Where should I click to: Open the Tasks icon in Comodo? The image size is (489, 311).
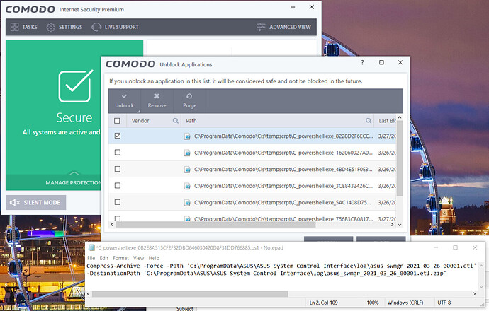[15, 27]
